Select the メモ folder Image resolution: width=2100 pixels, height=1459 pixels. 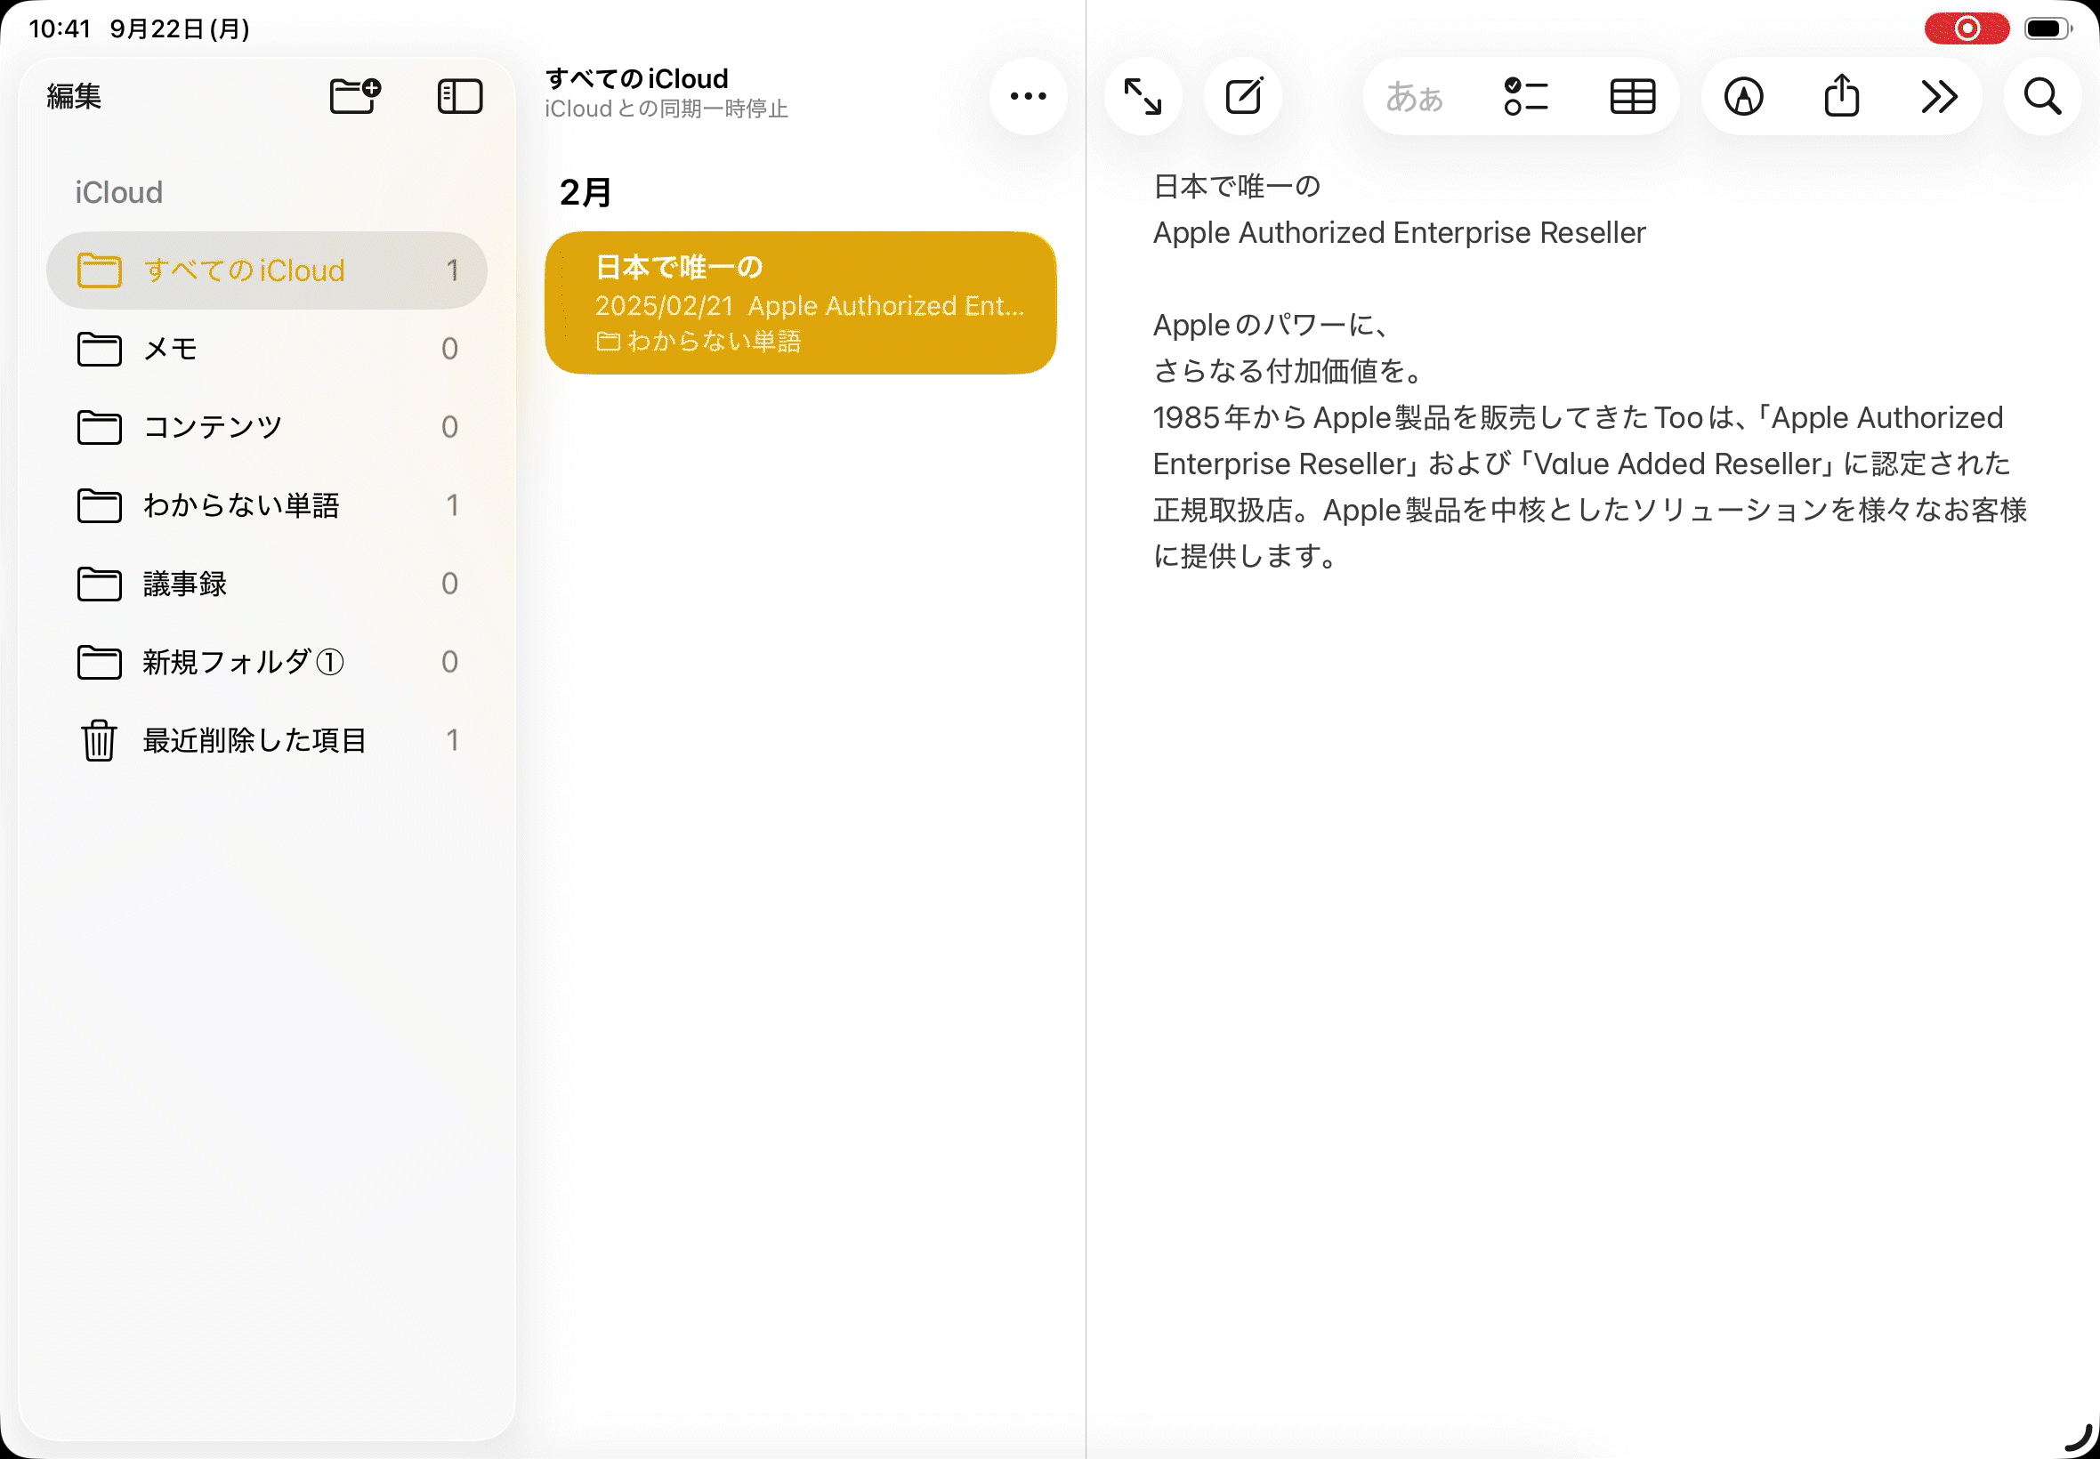pyautogui.click(x=266, y=349)
